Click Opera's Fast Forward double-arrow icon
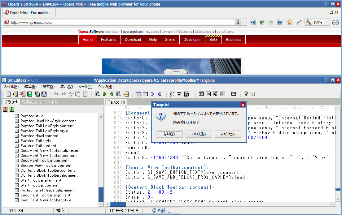 pos(280,22)
